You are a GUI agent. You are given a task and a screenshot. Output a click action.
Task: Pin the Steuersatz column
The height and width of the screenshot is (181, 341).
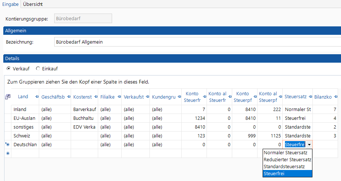pyautogui.click(x=310, y=97)
